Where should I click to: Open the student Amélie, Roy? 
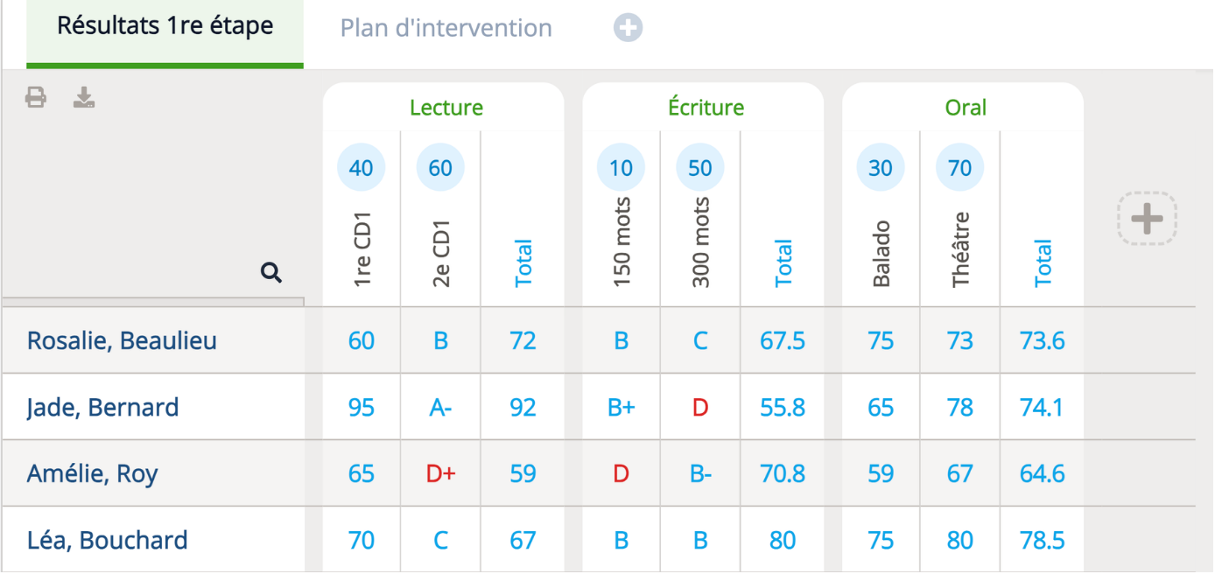point(92,473)
